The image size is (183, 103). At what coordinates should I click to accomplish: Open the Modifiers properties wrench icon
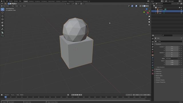[153, 58]
